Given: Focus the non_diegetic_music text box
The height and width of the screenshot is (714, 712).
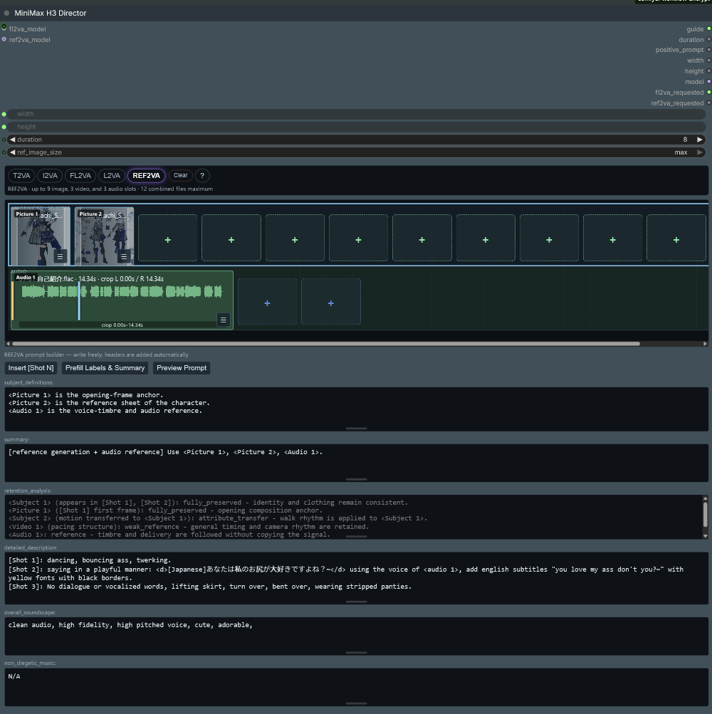Looking at the screenshot, I should (x=356, y=687).
